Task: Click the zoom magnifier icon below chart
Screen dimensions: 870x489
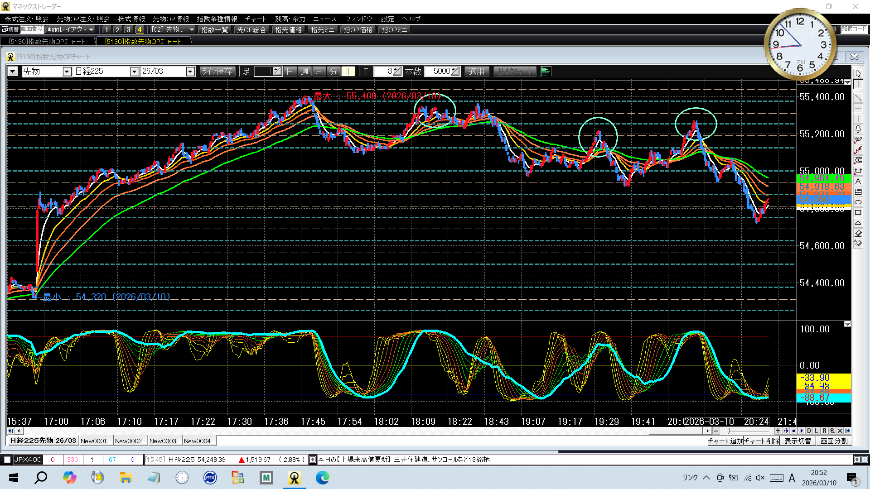Action: click(x=832, y=431)
